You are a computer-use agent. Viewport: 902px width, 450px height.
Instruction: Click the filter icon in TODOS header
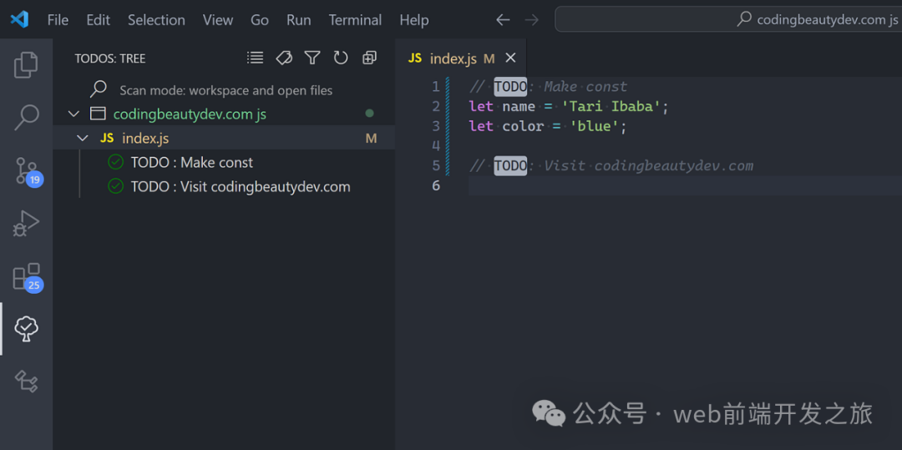pos(312,58)
